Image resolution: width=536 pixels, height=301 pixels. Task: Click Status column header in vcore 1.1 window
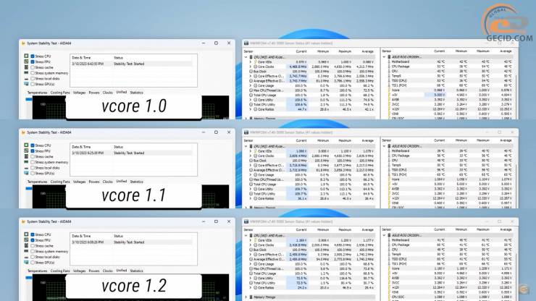tap(118, 147)
